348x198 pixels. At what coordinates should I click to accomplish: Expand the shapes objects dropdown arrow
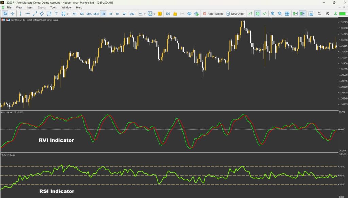pos(68,14)
